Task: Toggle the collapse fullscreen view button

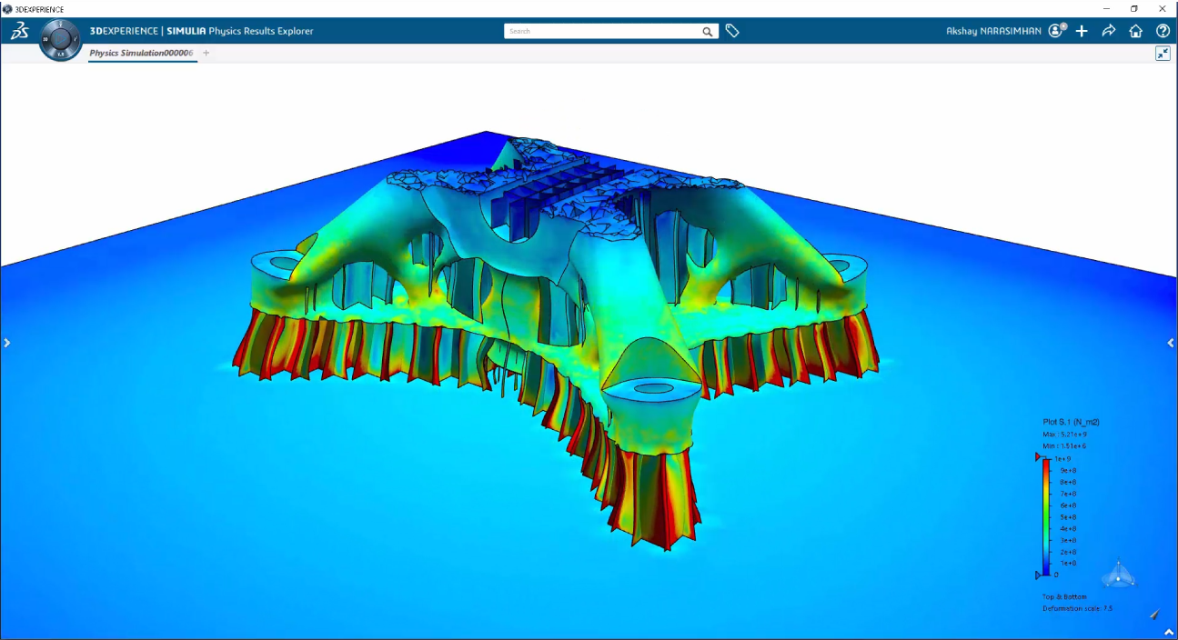Action: [x=1163, y=54]
